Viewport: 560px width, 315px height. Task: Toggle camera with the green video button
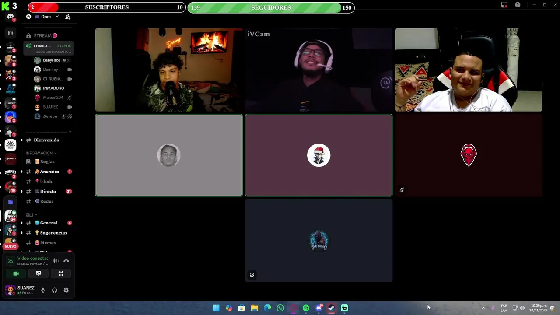[16, 273]
